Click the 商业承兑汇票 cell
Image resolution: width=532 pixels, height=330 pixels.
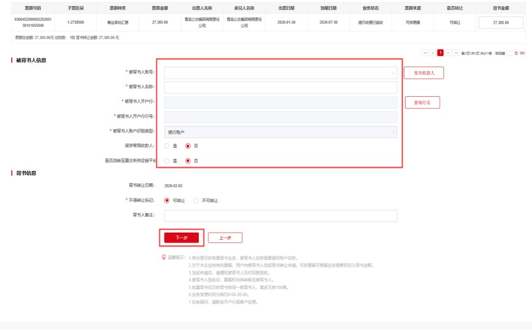pos(118,23)
